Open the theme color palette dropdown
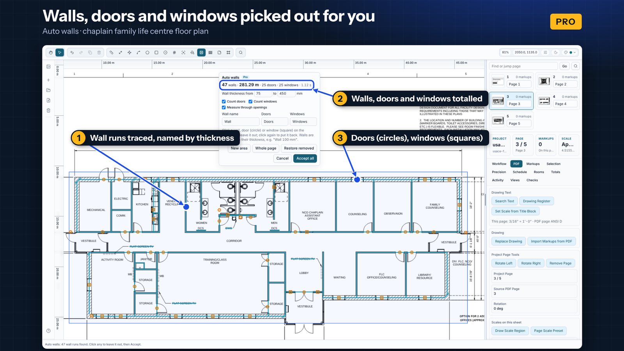 570,52
